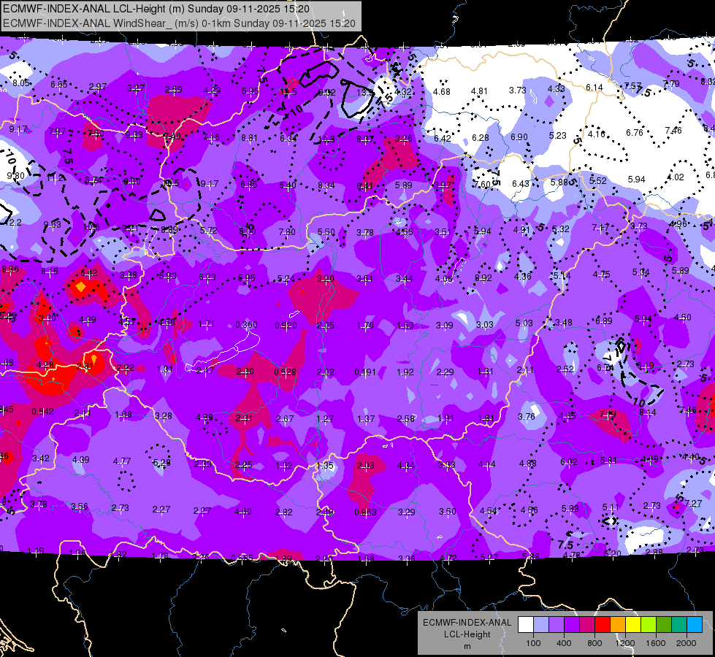The image size is (715, 657).
Task: Select the magenta legend swatch
Action: coord(587,625)
